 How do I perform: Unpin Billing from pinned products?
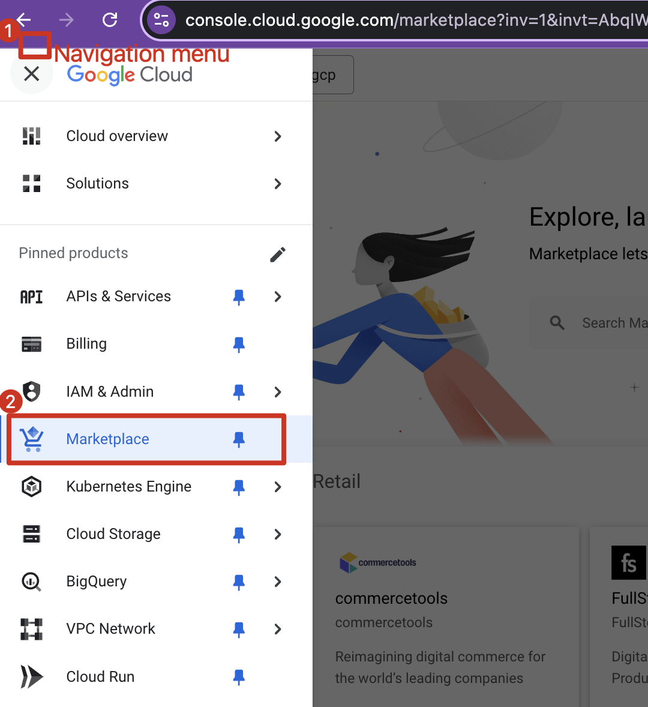coord(239,344)
